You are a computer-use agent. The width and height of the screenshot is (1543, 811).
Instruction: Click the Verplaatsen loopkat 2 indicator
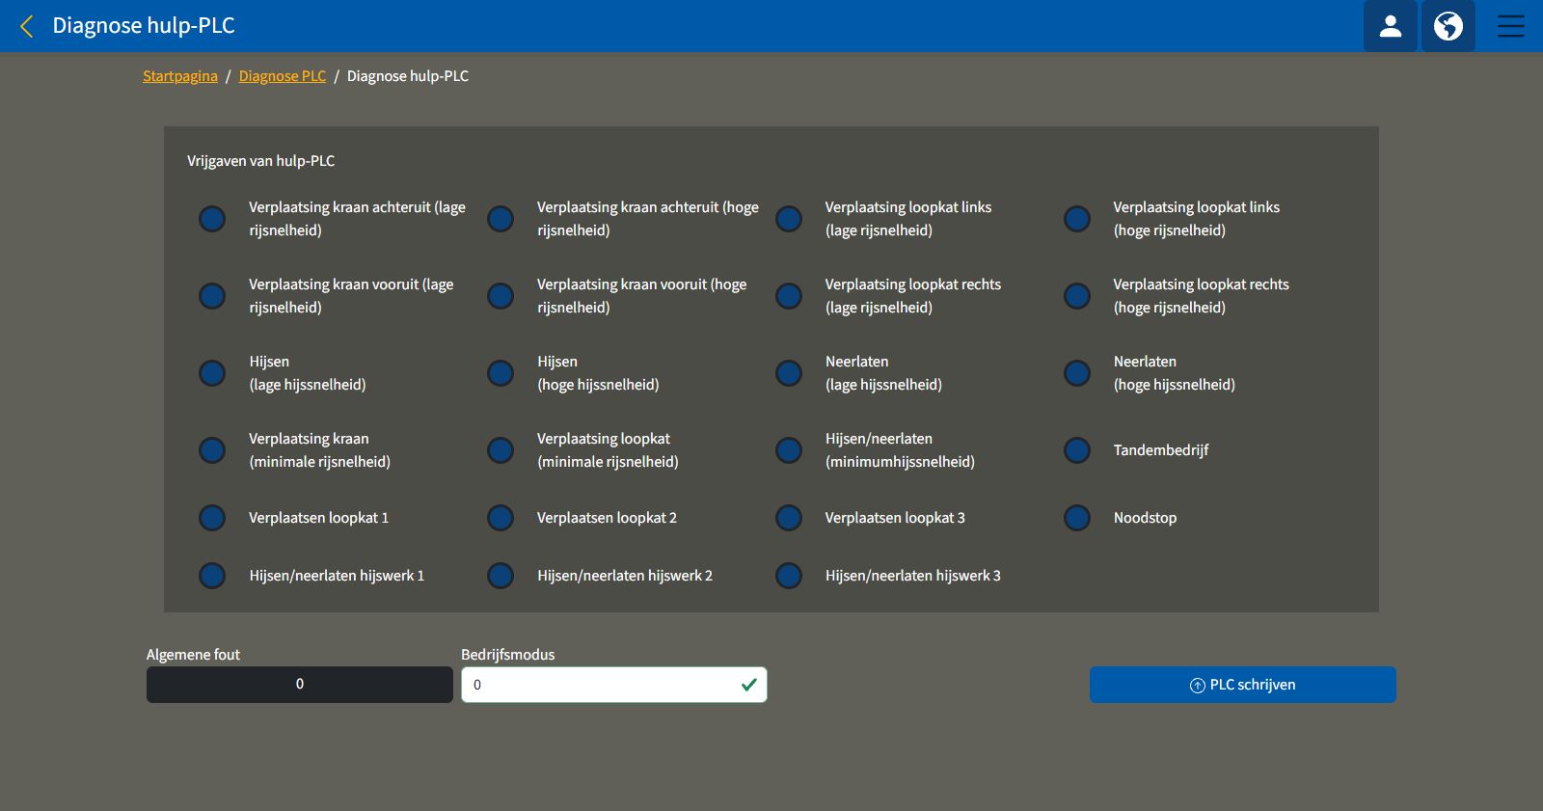pos(501,518)
